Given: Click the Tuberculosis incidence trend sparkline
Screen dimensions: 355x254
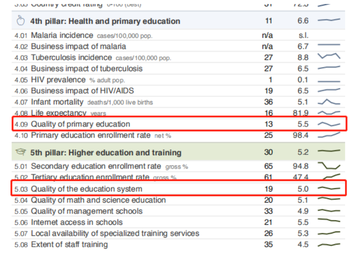Looking at the screenshot, I should [329, 56].
